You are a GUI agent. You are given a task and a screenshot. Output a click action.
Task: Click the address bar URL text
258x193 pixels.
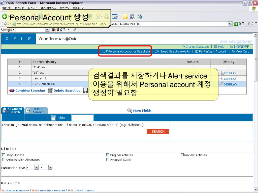78,24
